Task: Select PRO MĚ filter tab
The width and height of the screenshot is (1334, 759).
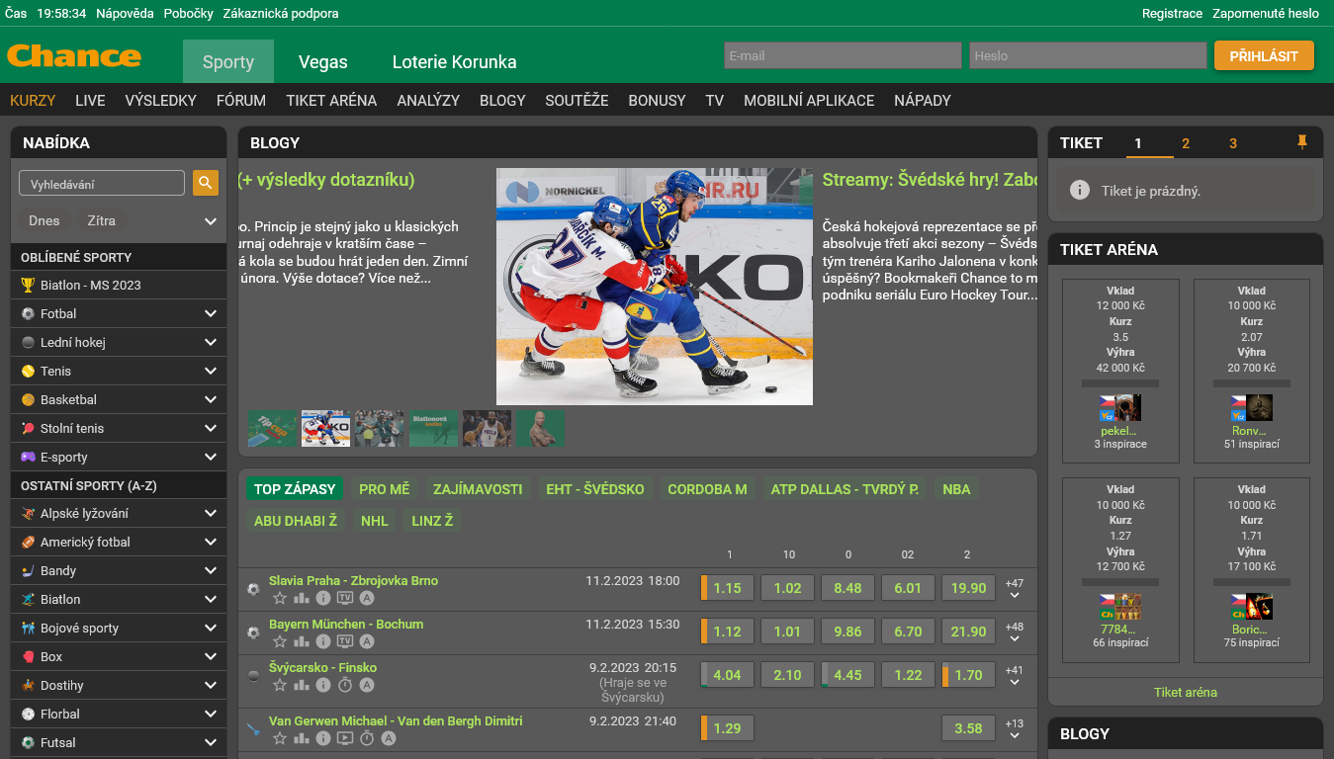Action: pos(385,489)
